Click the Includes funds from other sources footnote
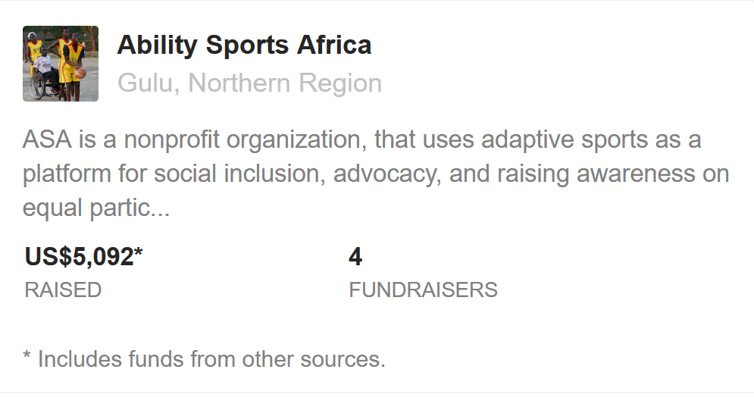This screenshot has height=407, width=754. pyautogui.click(x=205, y=359)
